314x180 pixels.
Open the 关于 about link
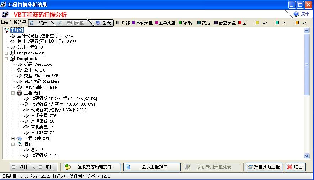click(305, 14)
